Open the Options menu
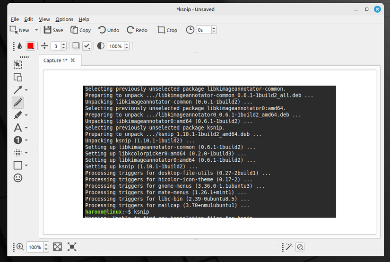 pyautogui.click(x=64, y=19)
